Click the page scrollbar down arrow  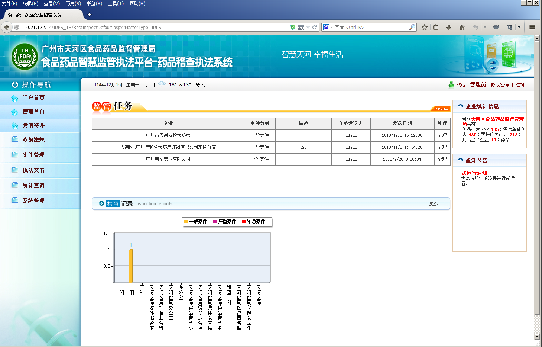pyautogui.click(x=537, y=337)
